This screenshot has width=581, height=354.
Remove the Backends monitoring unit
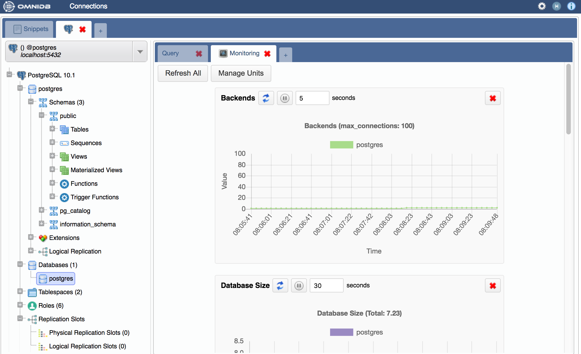point(493,98)
